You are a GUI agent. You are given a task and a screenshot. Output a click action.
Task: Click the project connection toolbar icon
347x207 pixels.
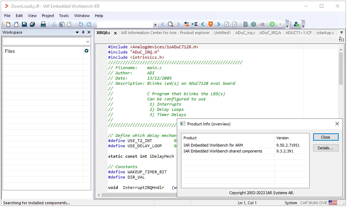[x=296, y=24]
